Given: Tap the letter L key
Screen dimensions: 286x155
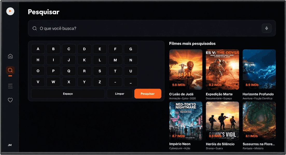Looking at the screenshot, I should point(100,60).
